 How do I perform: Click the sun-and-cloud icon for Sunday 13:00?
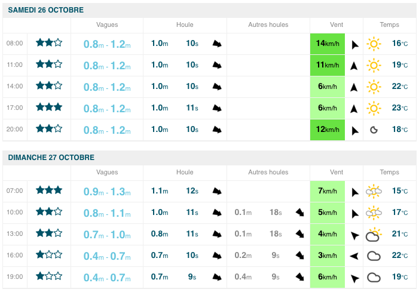374,234
